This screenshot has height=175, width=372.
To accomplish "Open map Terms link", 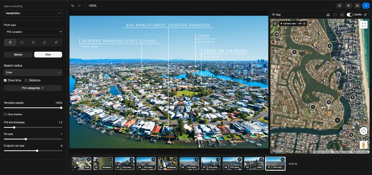I will click(346, 152).
